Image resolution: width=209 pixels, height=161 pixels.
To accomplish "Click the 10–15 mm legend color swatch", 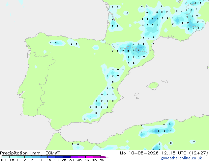I will 44,157.
